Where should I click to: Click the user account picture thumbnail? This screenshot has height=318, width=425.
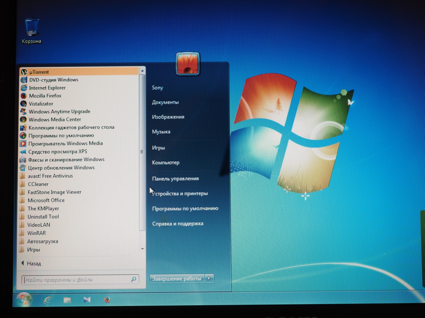tap(188, 64)
